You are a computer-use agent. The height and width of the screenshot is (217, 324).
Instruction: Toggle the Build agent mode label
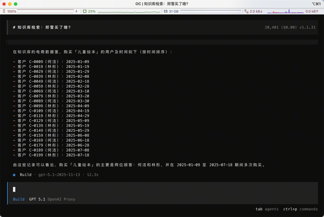point(19,199)
